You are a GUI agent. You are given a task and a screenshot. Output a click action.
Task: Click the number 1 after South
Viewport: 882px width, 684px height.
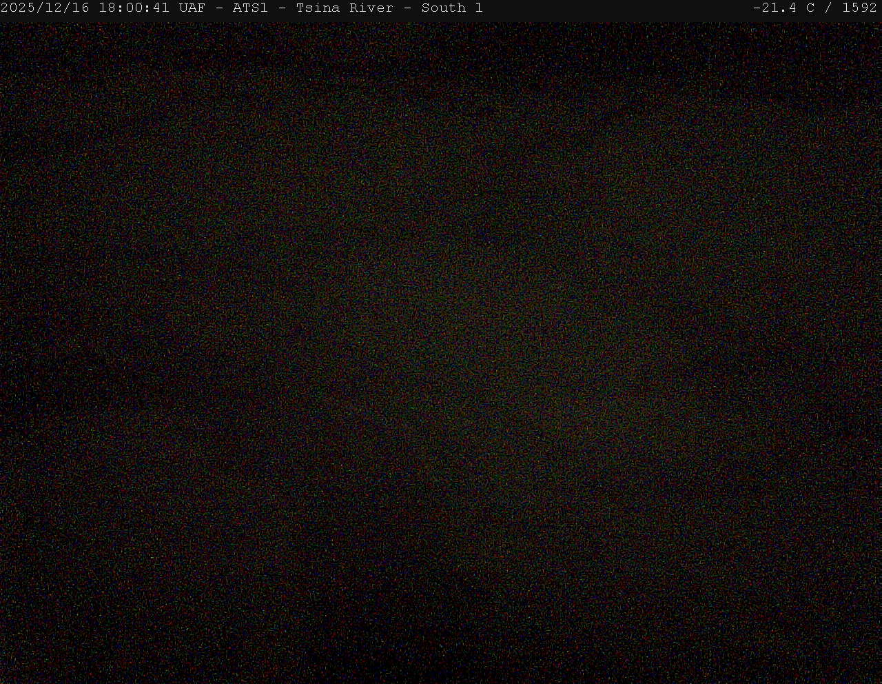tap(479, 8)
